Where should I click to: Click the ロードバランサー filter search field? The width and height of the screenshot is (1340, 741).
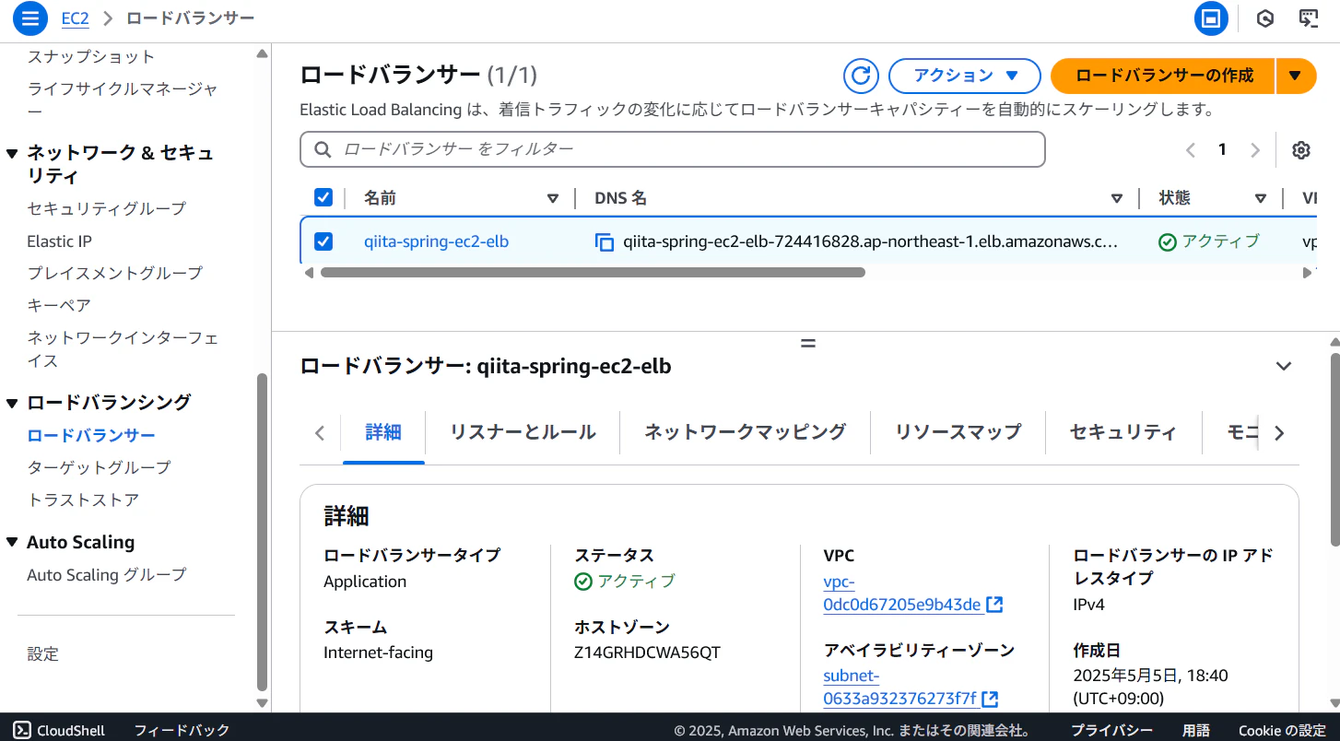tap(673, 149)
